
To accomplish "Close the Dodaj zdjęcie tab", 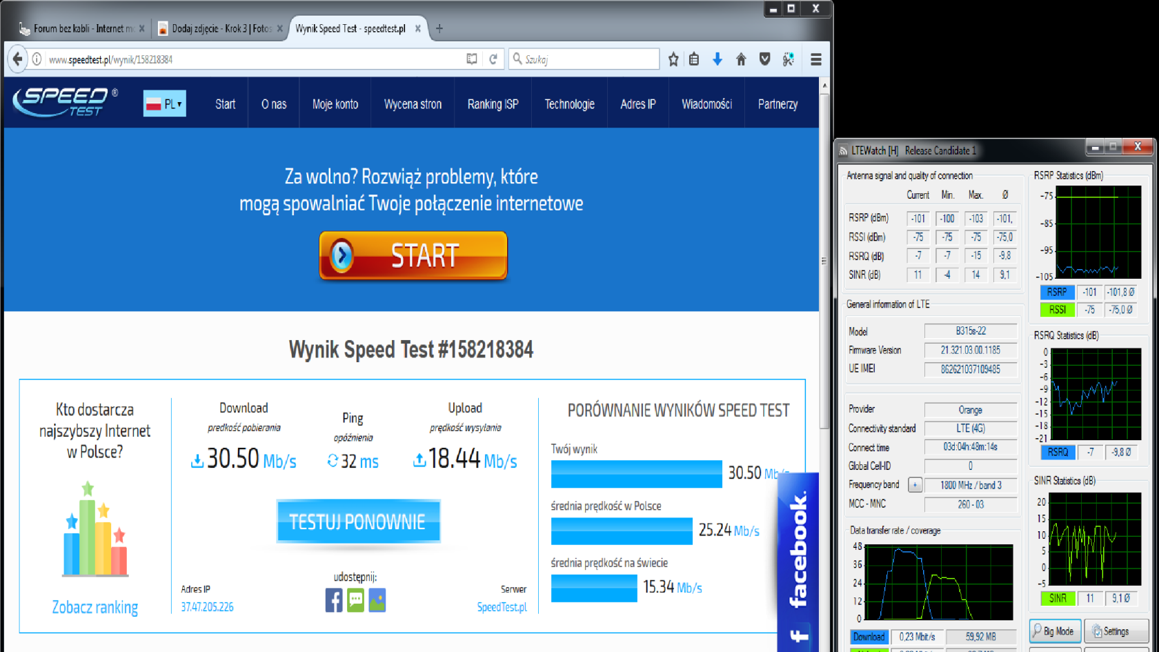I will pyautogui.click(x=279, y=28).
